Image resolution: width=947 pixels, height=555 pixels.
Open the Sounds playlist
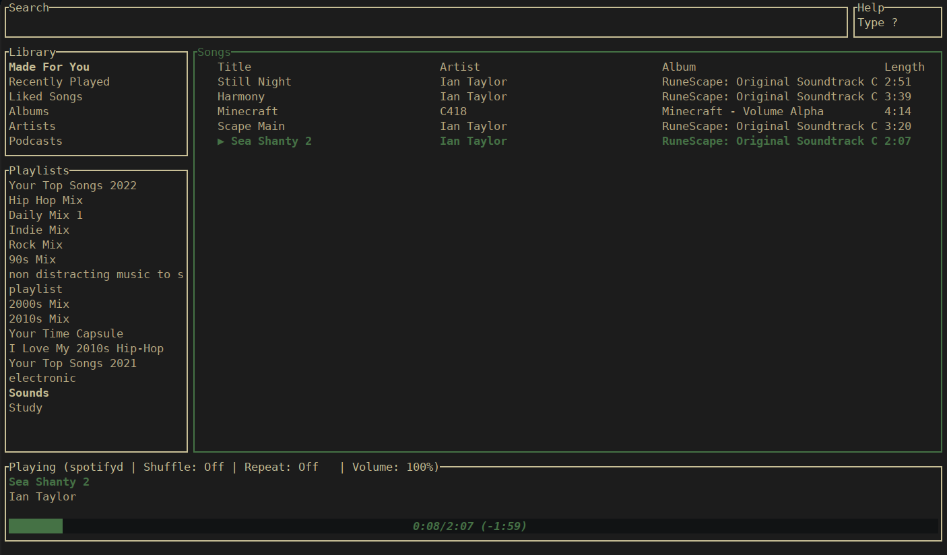29,393
